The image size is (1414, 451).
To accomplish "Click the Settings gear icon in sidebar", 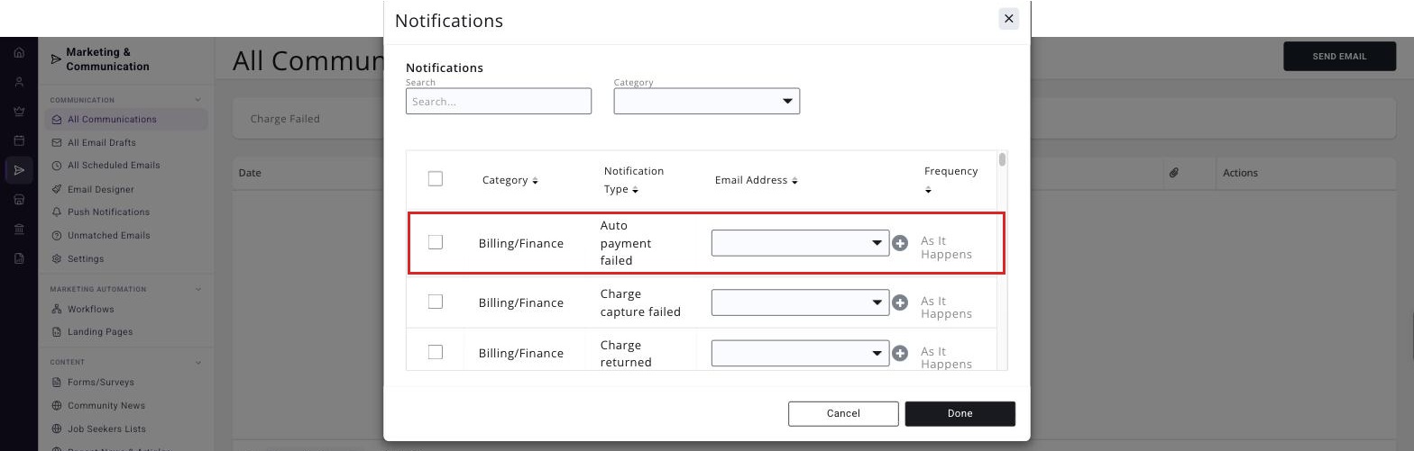I will click(x=57, y=258).
